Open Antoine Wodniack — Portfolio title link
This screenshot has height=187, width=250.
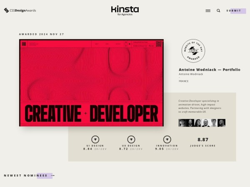click(209, 69)
